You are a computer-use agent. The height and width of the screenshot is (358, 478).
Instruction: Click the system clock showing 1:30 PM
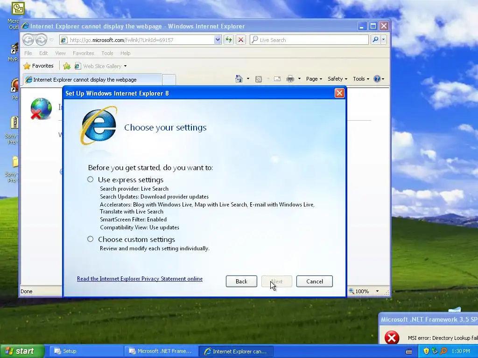click(x=461, y=351)
